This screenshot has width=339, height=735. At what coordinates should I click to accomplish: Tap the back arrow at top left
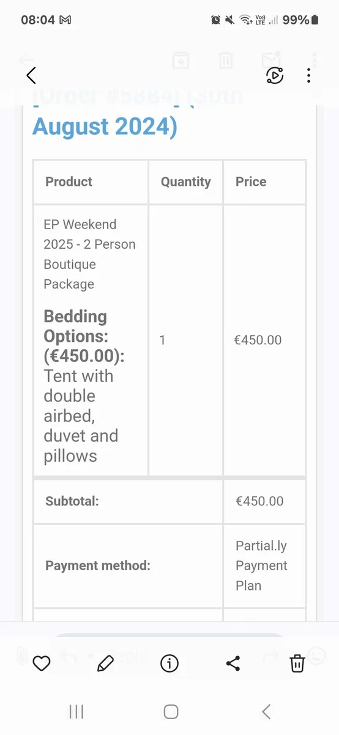coord(31,75)
